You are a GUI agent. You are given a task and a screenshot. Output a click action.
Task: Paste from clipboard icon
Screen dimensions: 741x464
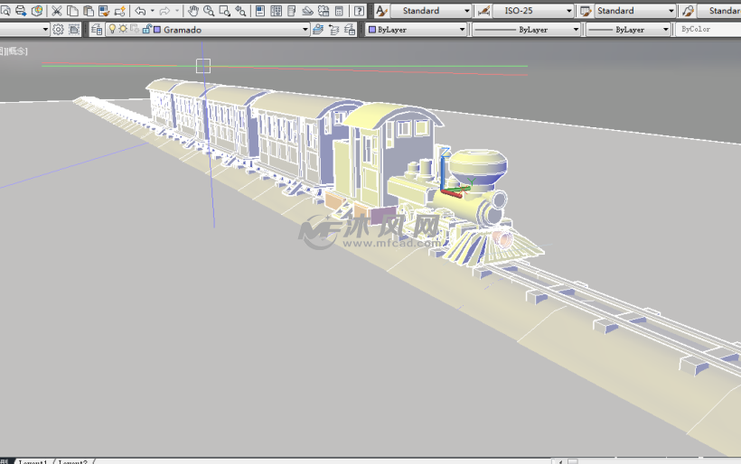pyautogui.click(x=89, y=11)
